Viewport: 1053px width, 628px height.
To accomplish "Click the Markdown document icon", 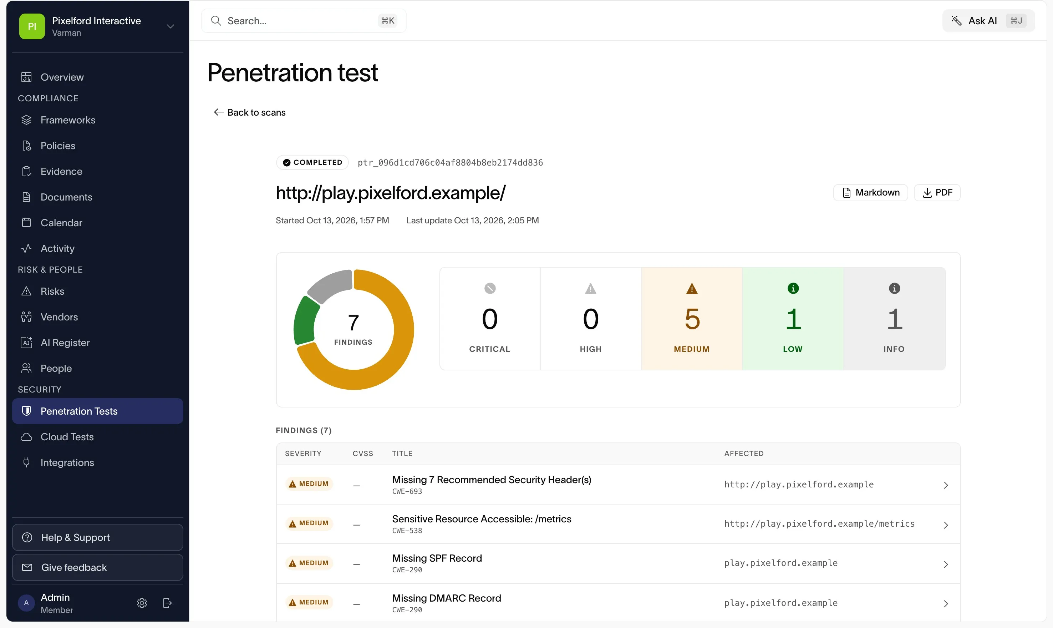I will pyautogui.click(x=846, y=193).
